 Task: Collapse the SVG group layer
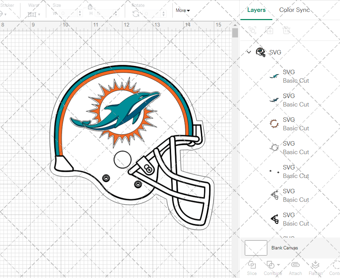(x=249, y=52)
